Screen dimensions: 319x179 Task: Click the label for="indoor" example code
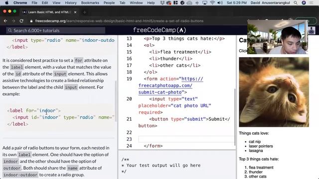tap(34, 110)
